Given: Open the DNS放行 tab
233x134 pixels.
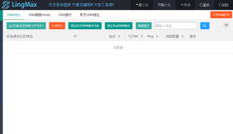Looking at the screenshot, I should pyautogui.click(x=65, y=15).
